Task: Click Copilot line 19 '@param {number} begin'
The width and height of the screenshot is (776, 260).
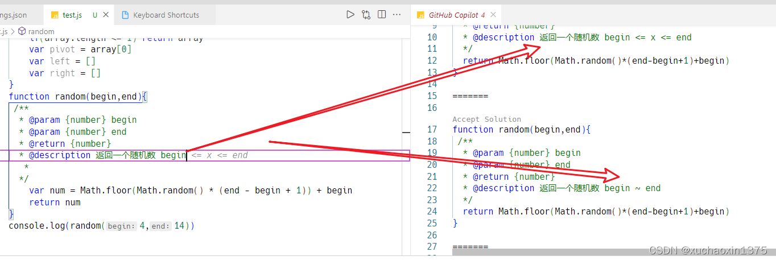Action: pos(527,152)
